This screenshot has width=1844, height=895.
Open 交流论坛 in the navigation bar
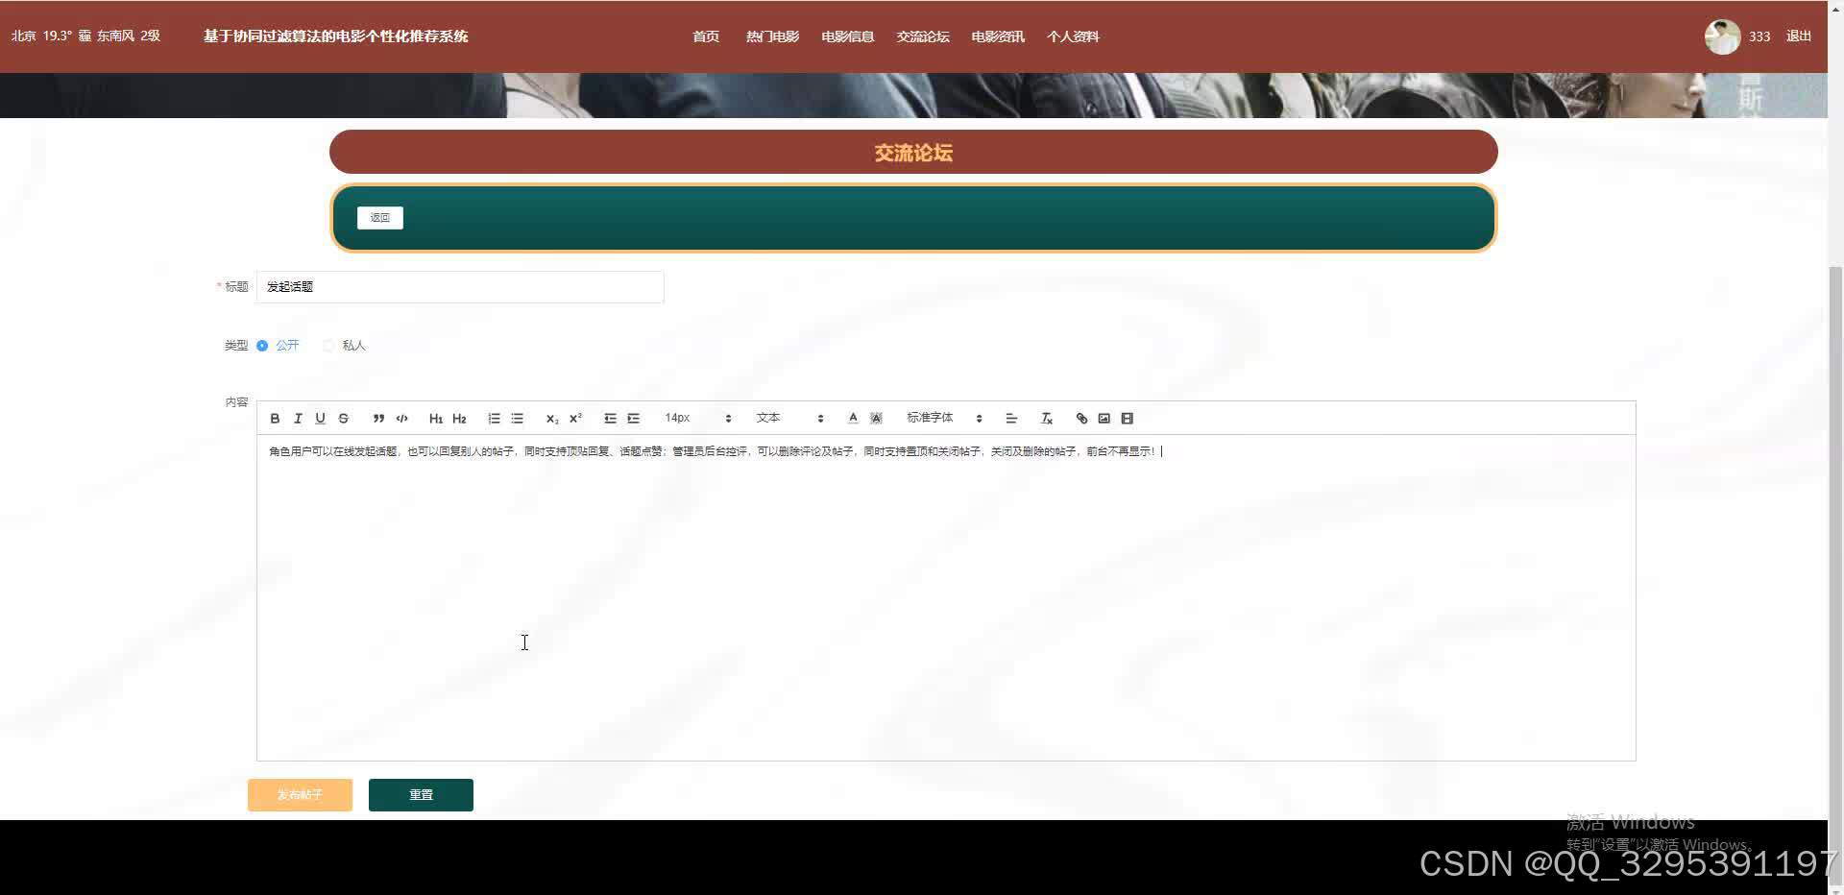pyautogui.click(x=923, y=36)
